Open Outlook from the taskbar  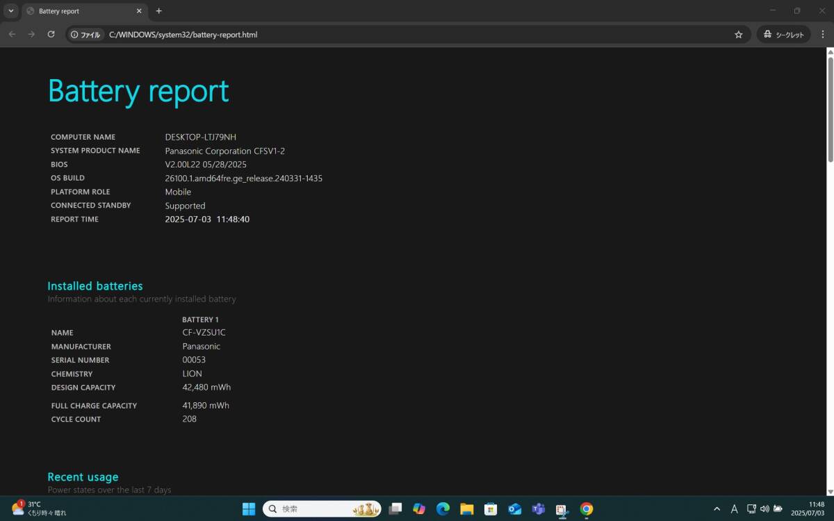514,508
